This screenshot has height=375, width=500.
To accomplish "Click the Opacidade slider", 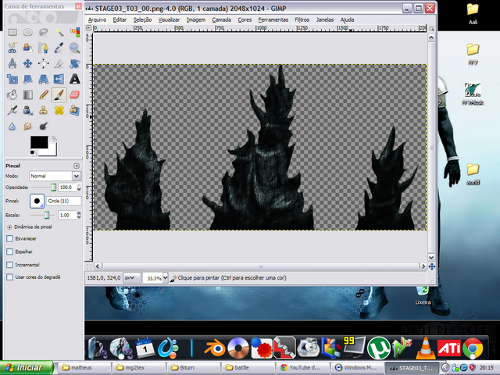I will [x=44, y=187].
